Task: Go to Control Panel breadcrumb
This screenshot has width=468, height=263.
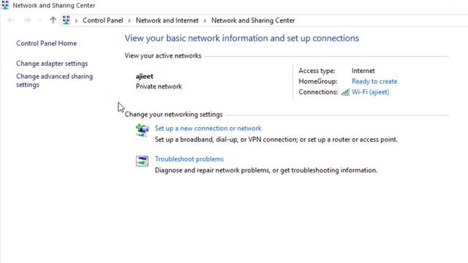Action: pos(102,20)
